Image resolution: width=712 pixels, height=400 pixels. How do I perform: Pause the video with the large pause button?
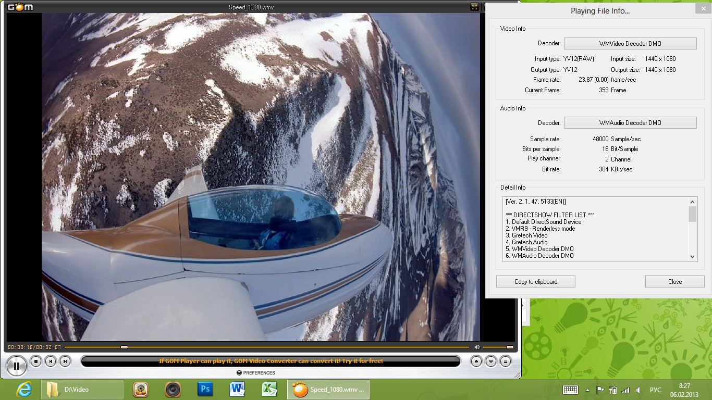(16, 366)
